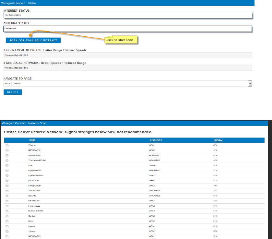Click the 'Winegard Connect : Network Scan' title
The width and height of the screenshot is (272, 239).
(x=24, y=123)
